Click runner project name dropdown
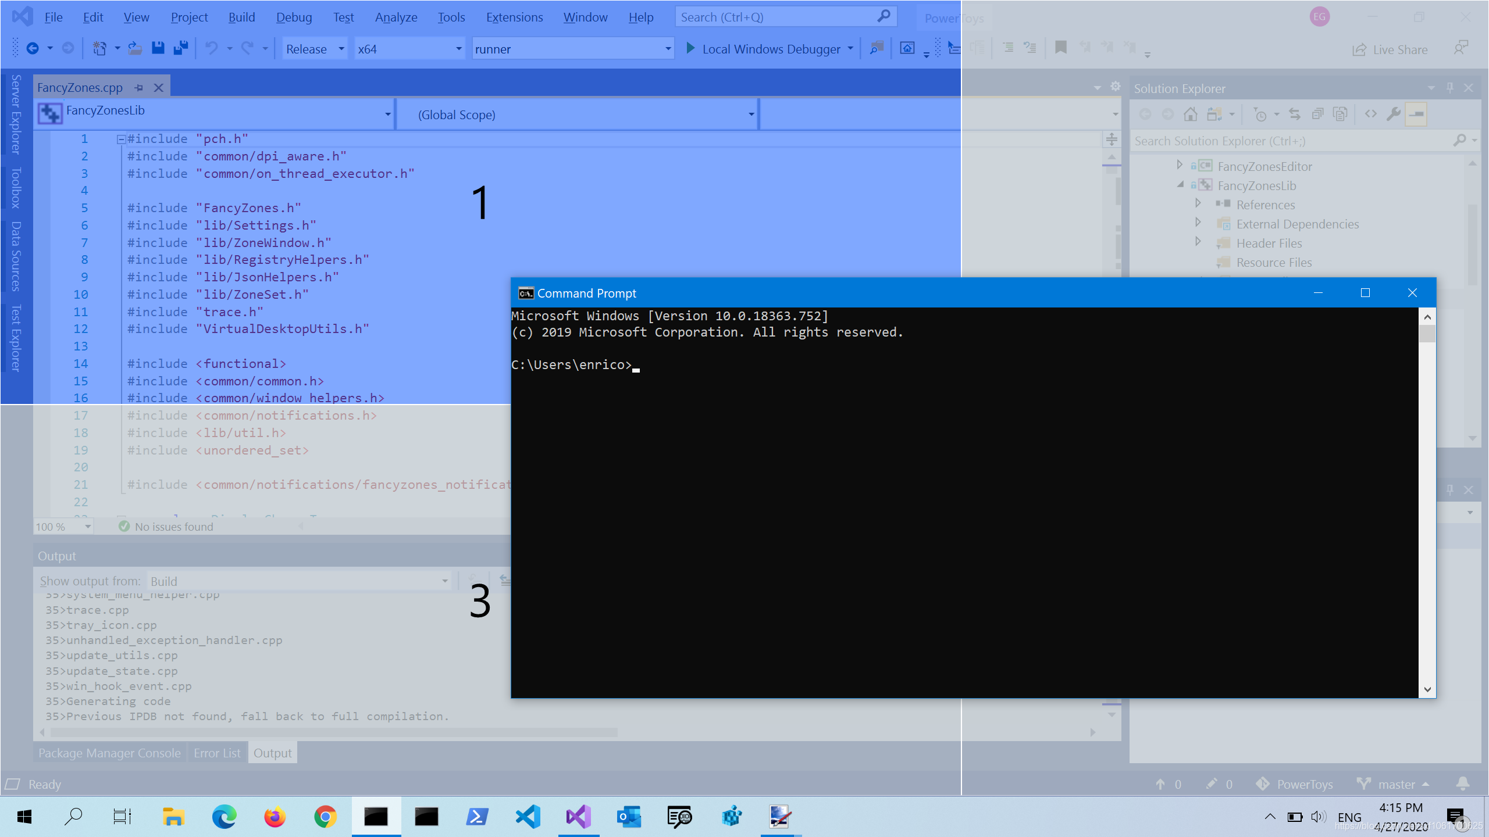 [572, 48]
